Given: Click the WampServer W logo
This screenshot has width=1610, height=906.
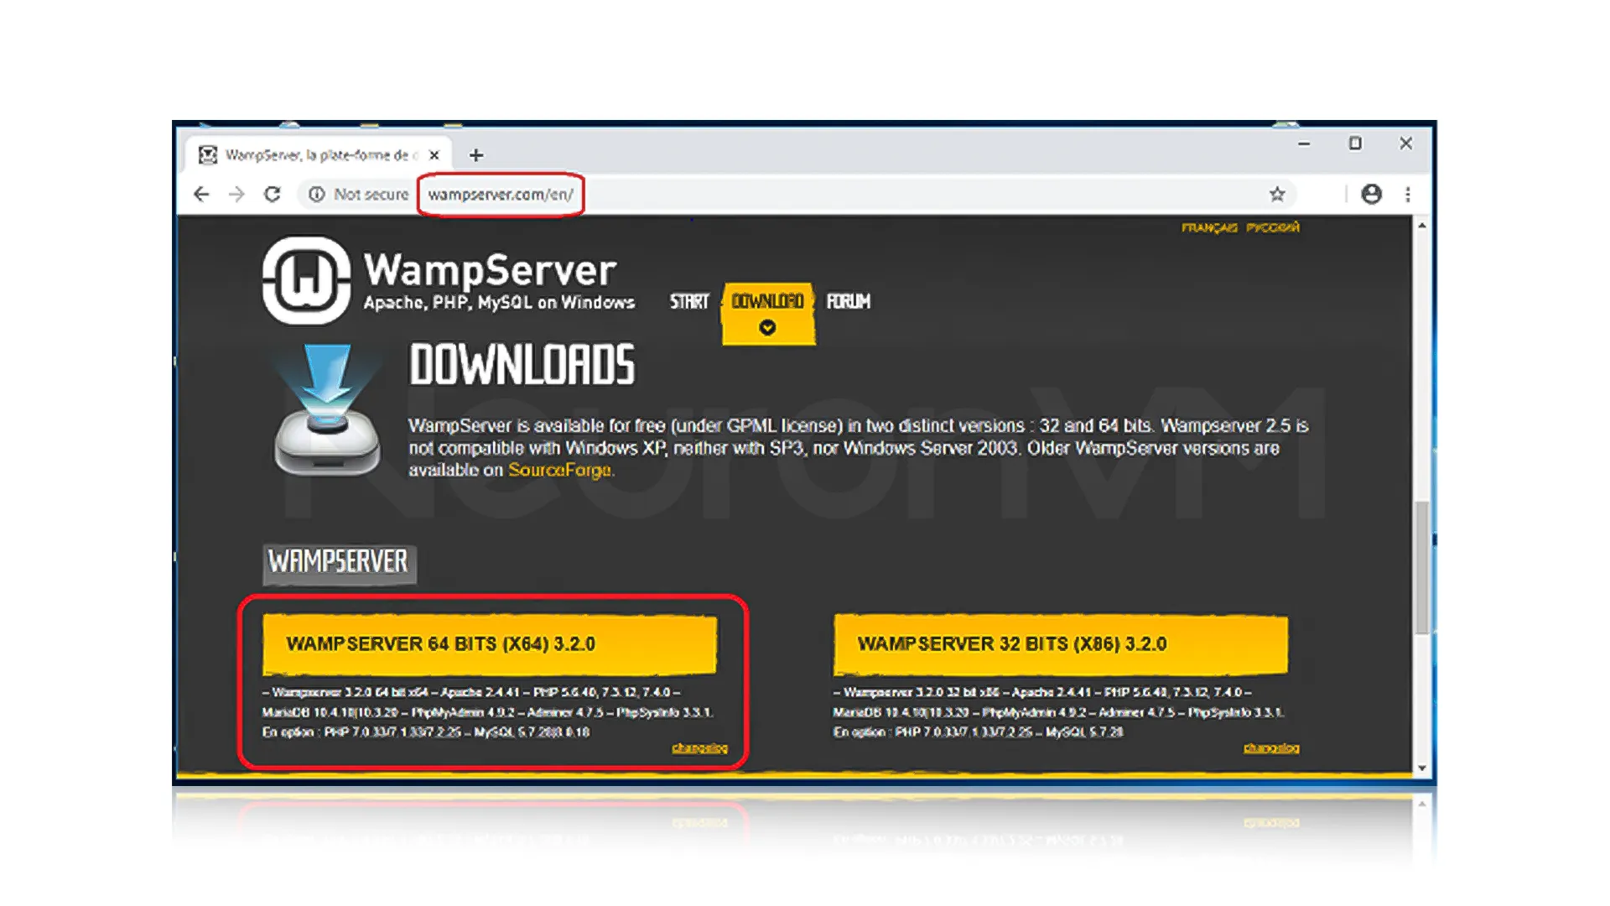Looking at the screenshot, I should tap(306, 280).
